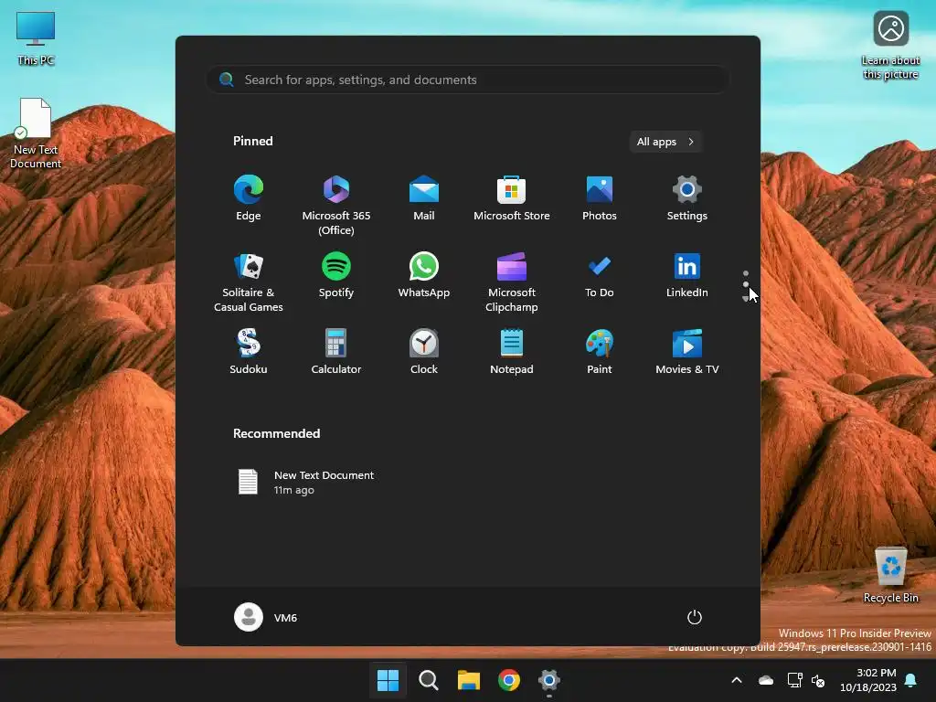Show hidden tray icons chevron
936x702 pixels.
(737, 680)
